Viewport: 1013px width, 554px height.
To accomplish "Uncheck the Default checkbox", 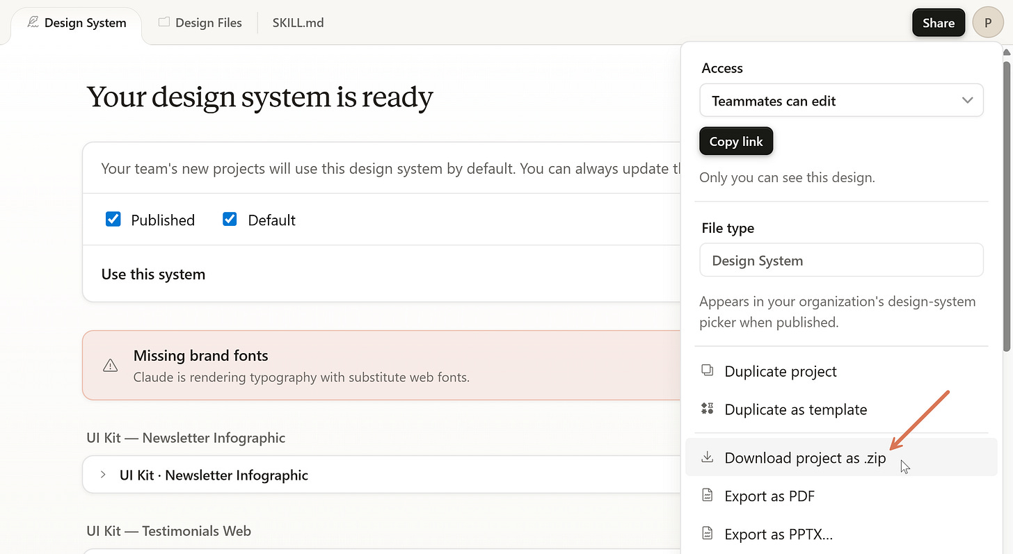I will click(x=230, y=220).
